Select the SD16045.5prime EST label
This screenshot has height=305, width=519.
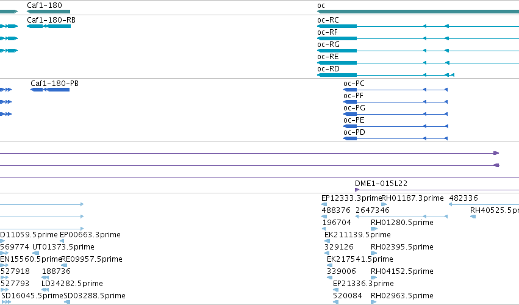click(x=32, y=296)
